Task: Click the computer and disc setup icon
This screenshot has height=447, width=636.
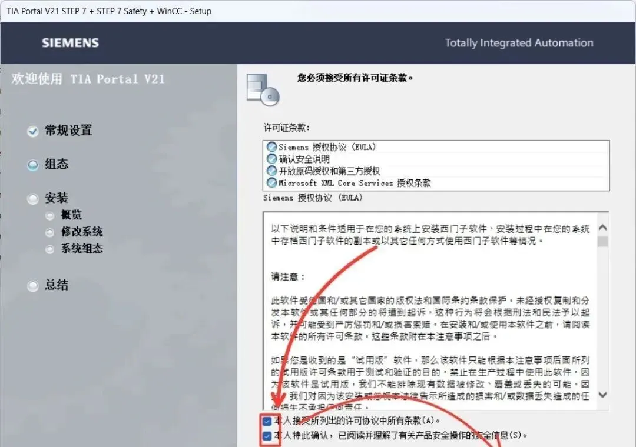Action: tap(263, 89)
